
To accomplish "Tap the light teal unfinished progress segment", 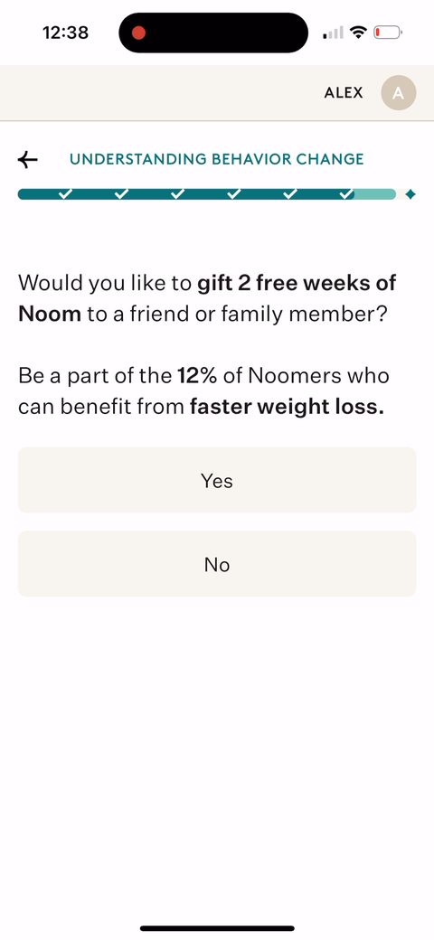I will tap(375, 194).
